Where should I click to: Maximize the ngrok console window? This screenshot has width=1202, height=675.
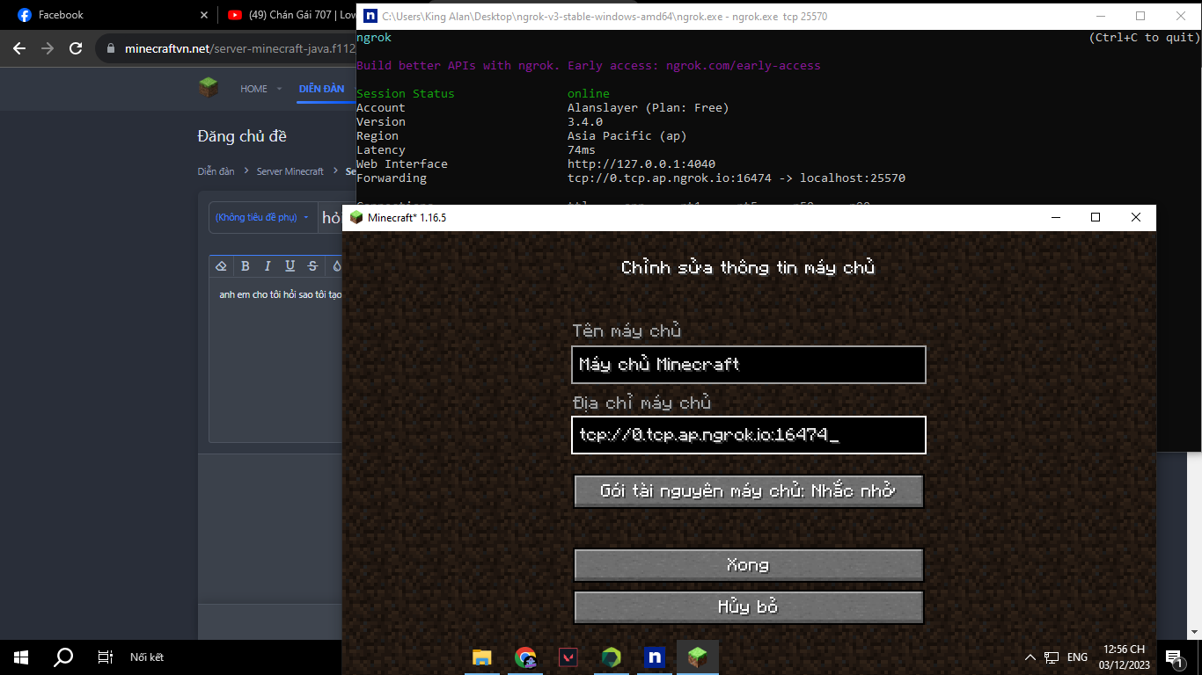click(x=1140, y=16)
